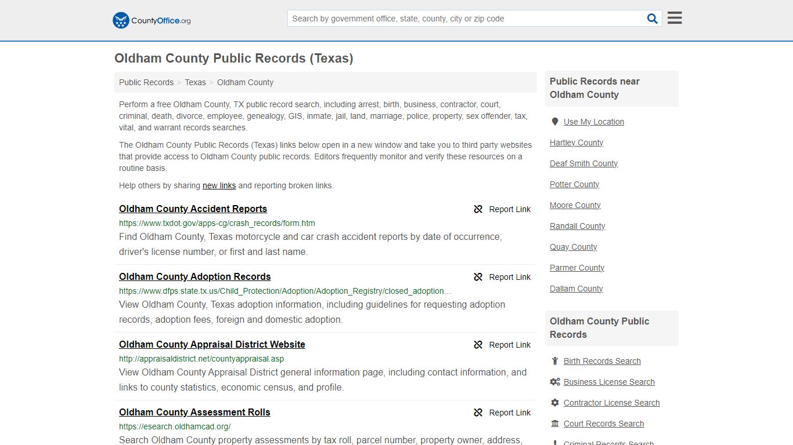Click broken-link icon for Assessment Rolls
This screenshot has height=445, width=793.
[x=478, y=413]
